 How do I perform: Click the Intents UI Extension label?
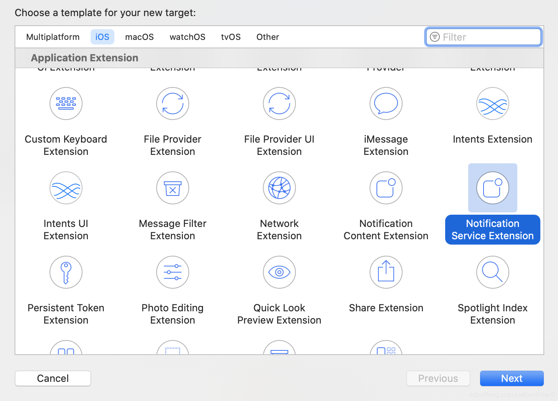point(66,230)
